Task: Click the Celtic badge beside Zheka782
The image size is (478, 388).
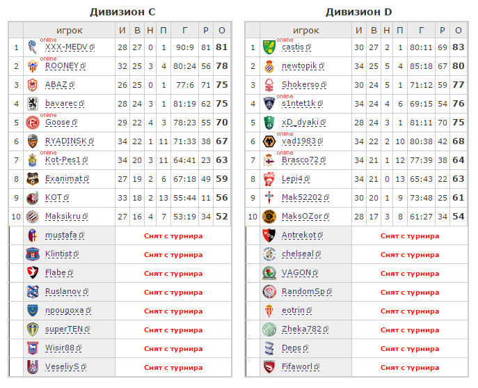Action: 269,329
